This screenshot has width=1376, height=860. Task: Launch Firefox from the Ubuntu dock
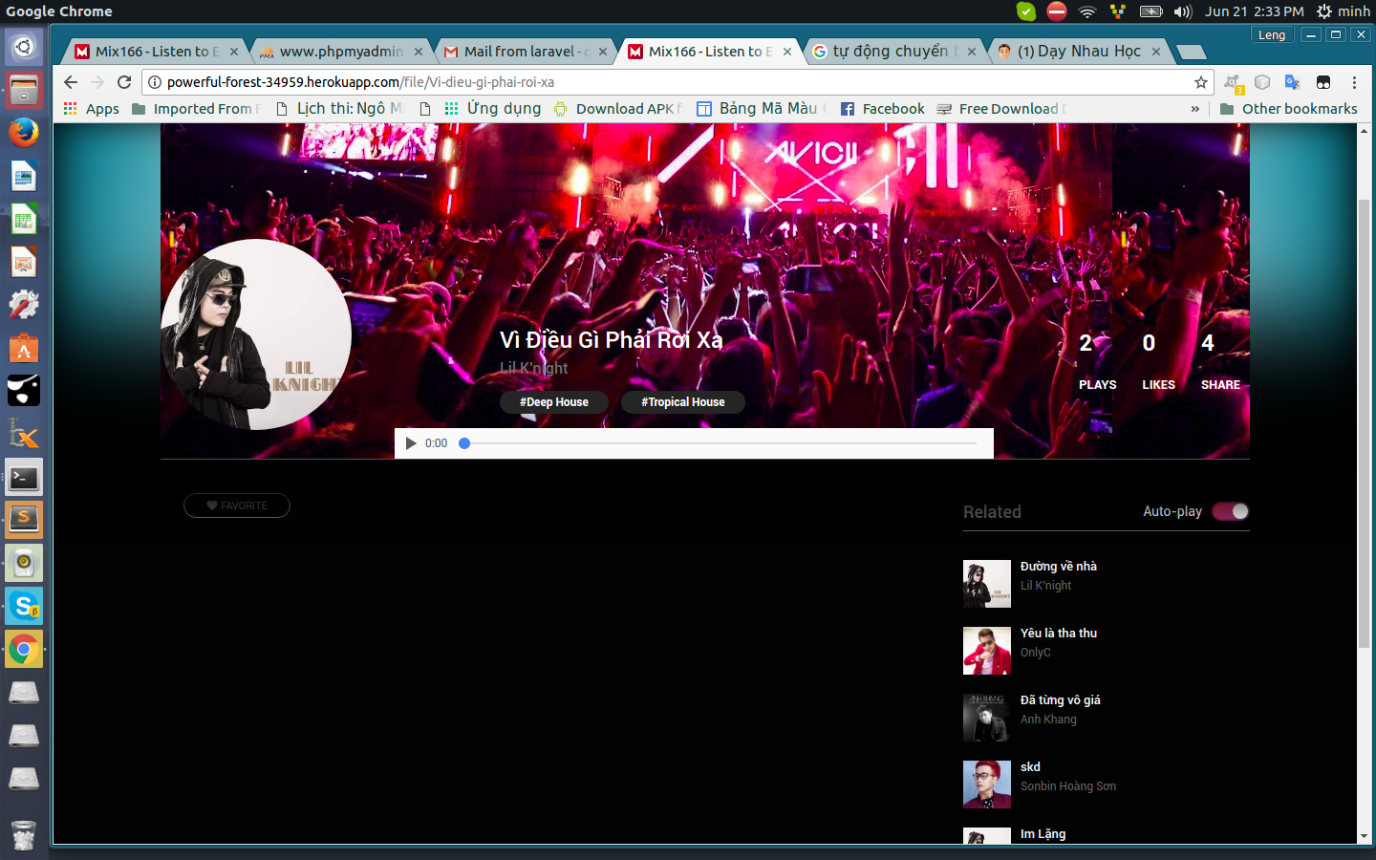click(x=24, y=132)
